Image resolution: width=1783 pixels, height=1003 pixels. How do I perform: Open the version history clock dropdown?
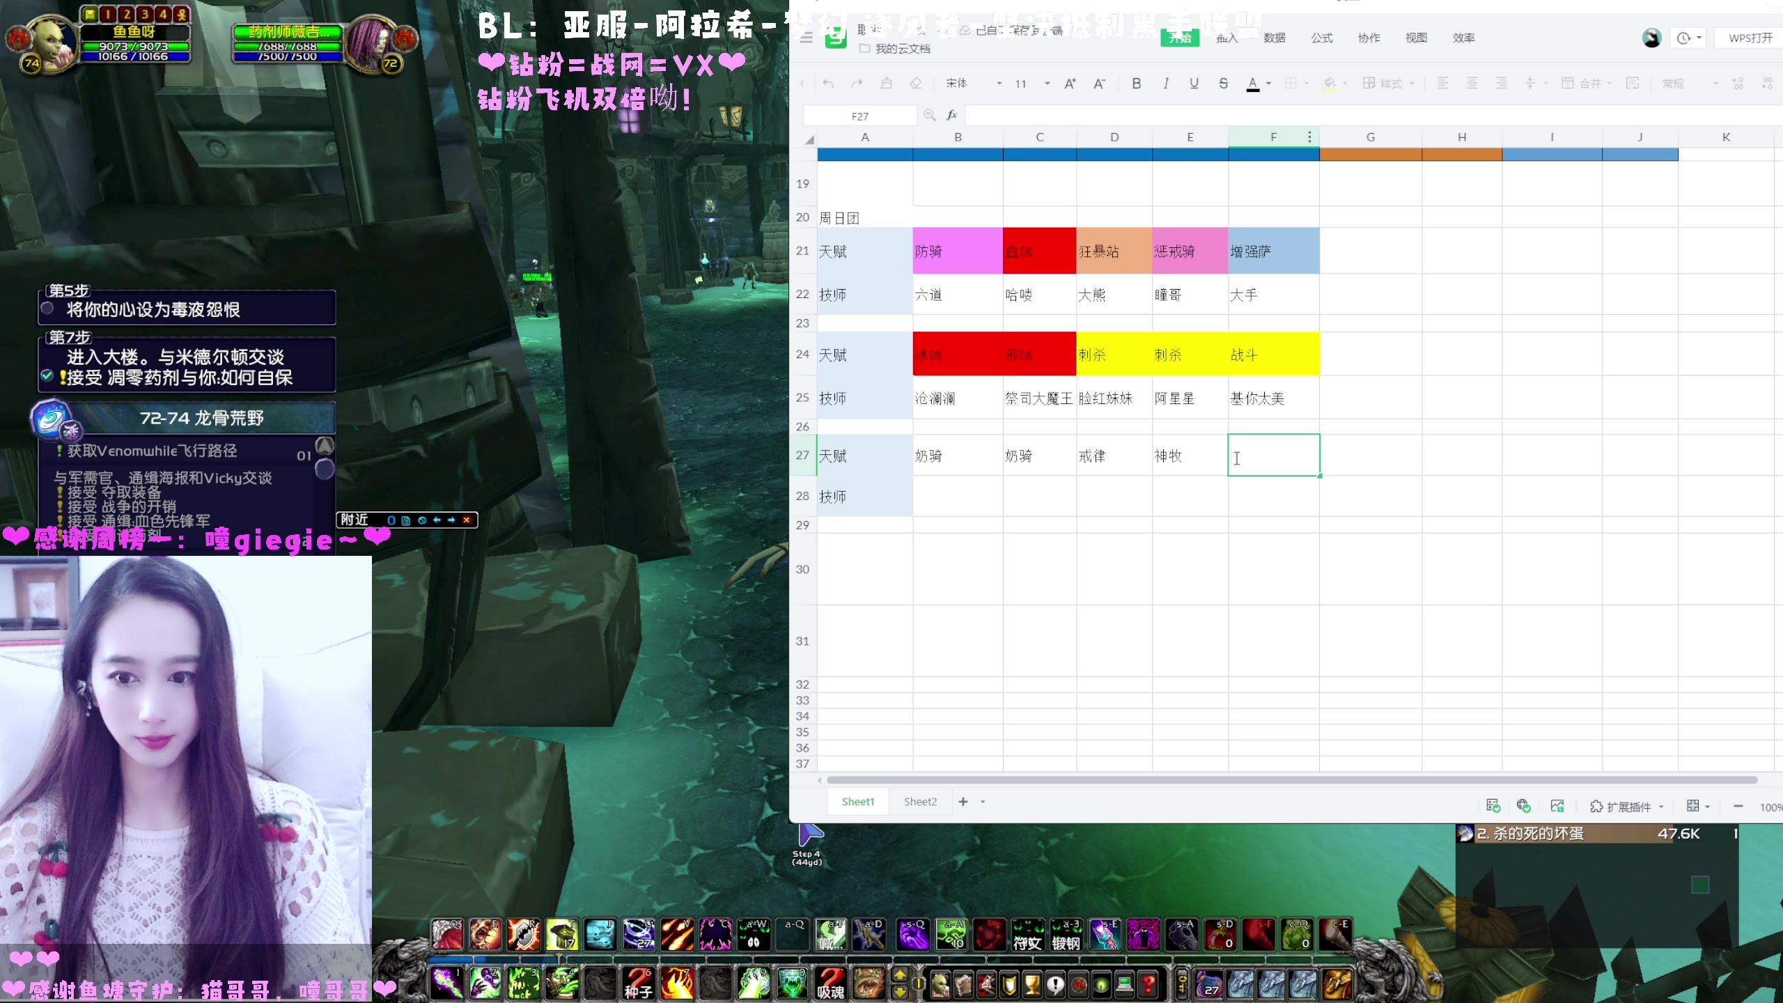pyautogui.click(x=1688, y=38)
